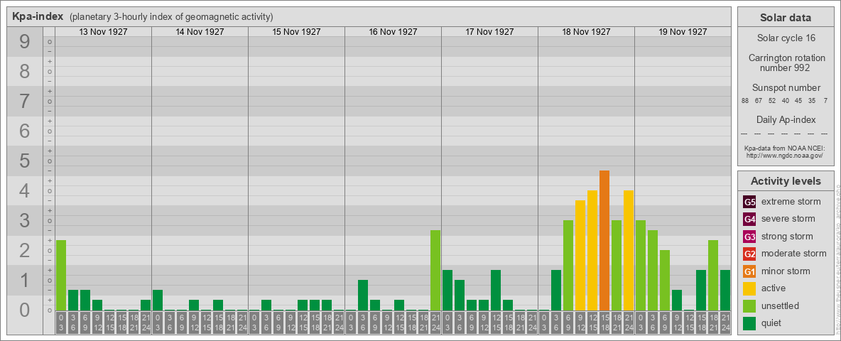This screenshot has height=341, width=841.
Task: Click the 'Daily Ap-index' label
Action: pyautogui.click(x=786, y=119)
